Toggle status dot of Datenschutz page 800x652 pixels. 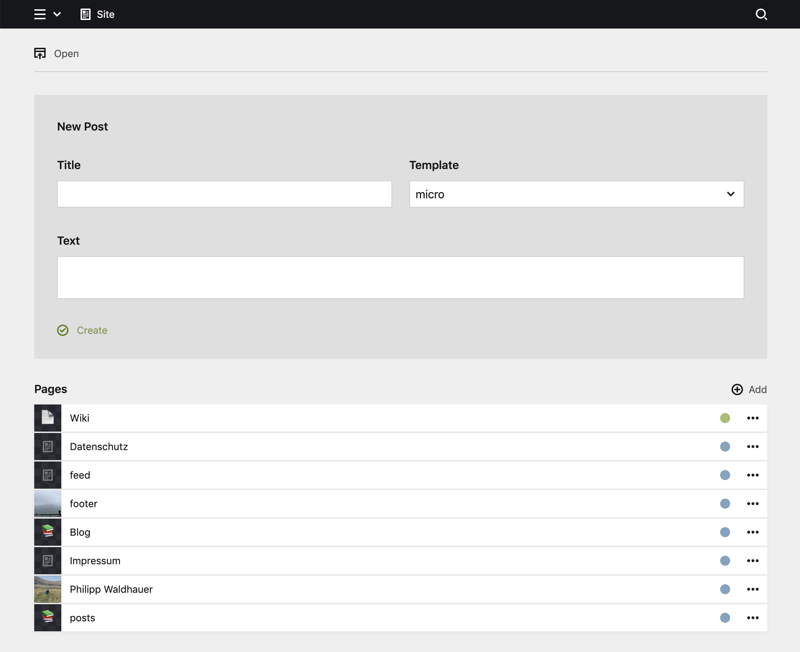(725, 447)
